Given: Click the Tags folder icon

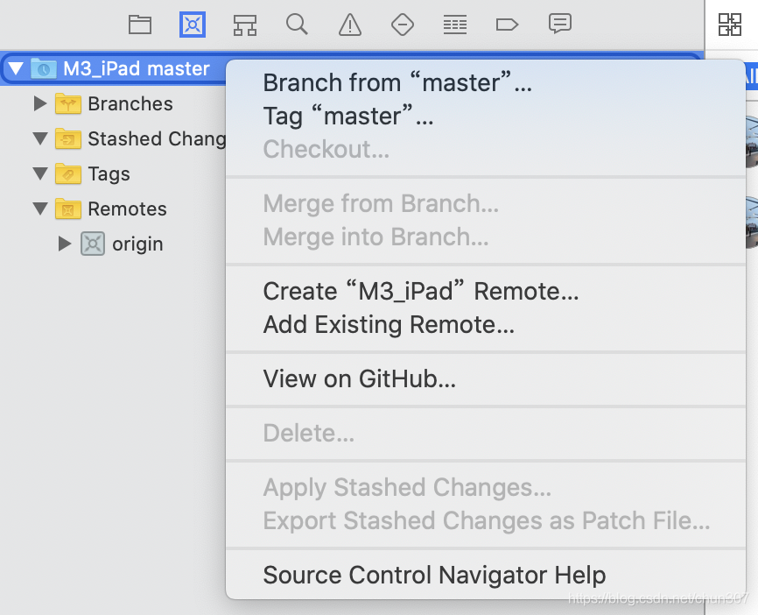Looking at the screenshot, I should pos(67,173).
